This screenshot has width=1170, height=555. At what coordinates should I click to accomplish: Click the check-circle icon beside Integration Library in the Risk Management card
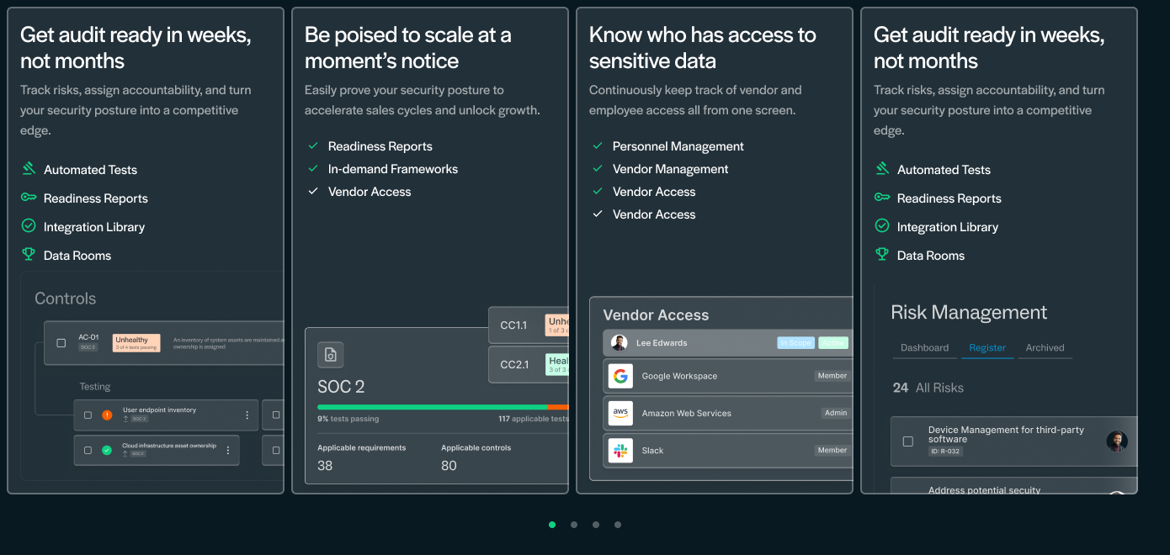pyautogui.click(x=882, y=226)
